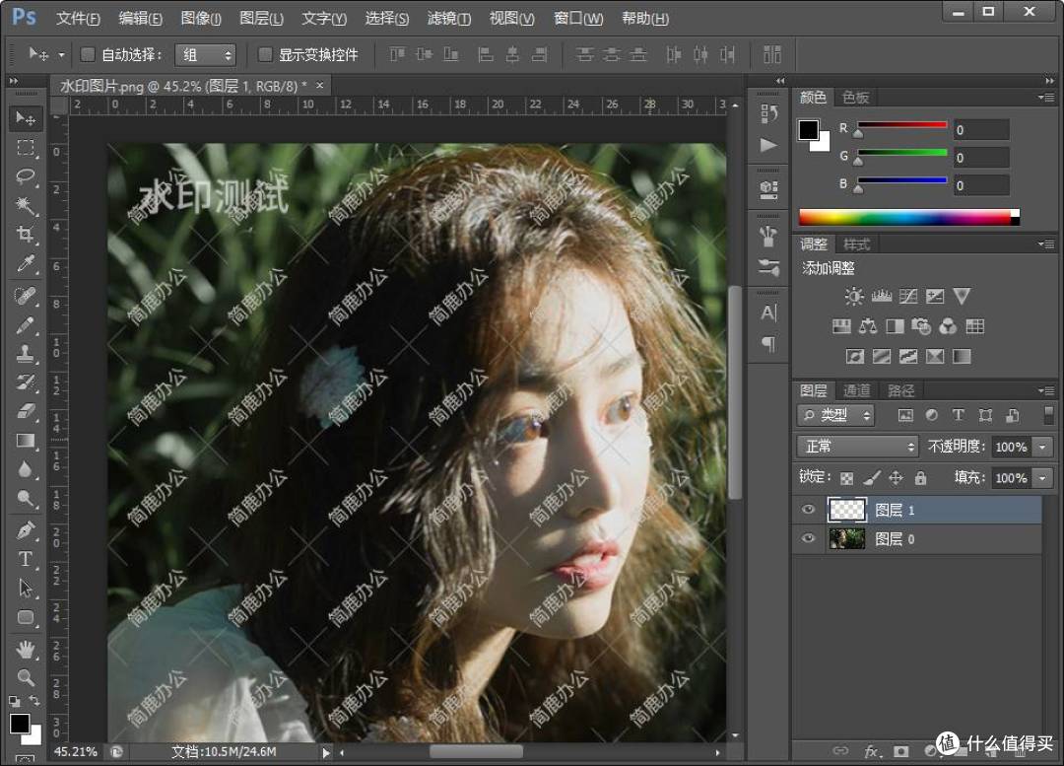Screen dimensions: 1064x766
Task: Toggle lock image pixels brush icon
Action: click(x=871, y=478)
